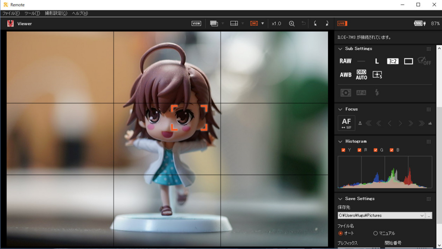Screen dimensions: 442x249
Task: Select the マニュアル file name option
Action: (x=376, y=233)
